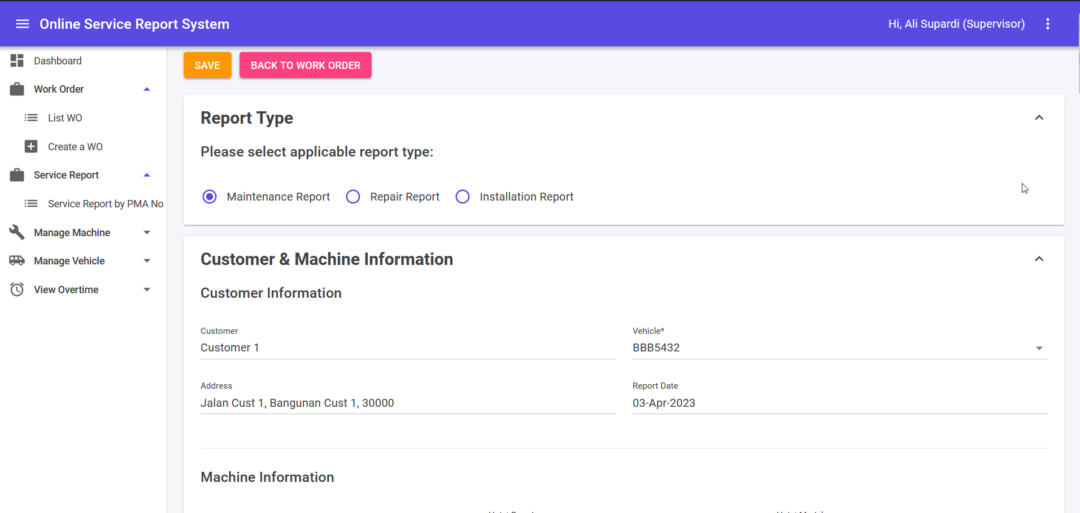This screenshot has width=1080, height=513.
Task: Click the Maintenance Report label text
Action: pyautogui.click(x=278, y=197)
